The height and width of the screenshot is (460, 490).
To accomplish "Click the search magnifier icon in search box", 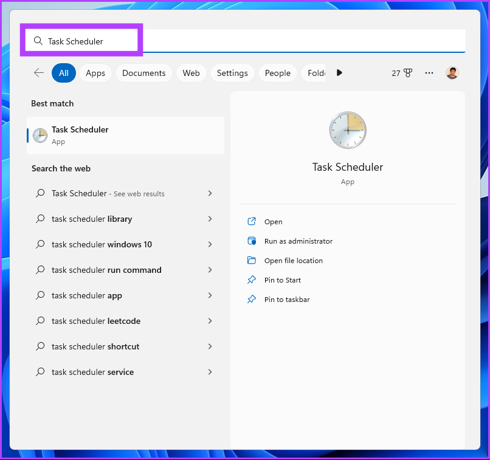I will point(38,41).
